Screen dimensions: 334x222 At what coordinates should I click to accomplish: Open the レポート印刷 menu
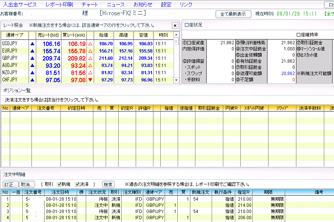pos(59,4)
